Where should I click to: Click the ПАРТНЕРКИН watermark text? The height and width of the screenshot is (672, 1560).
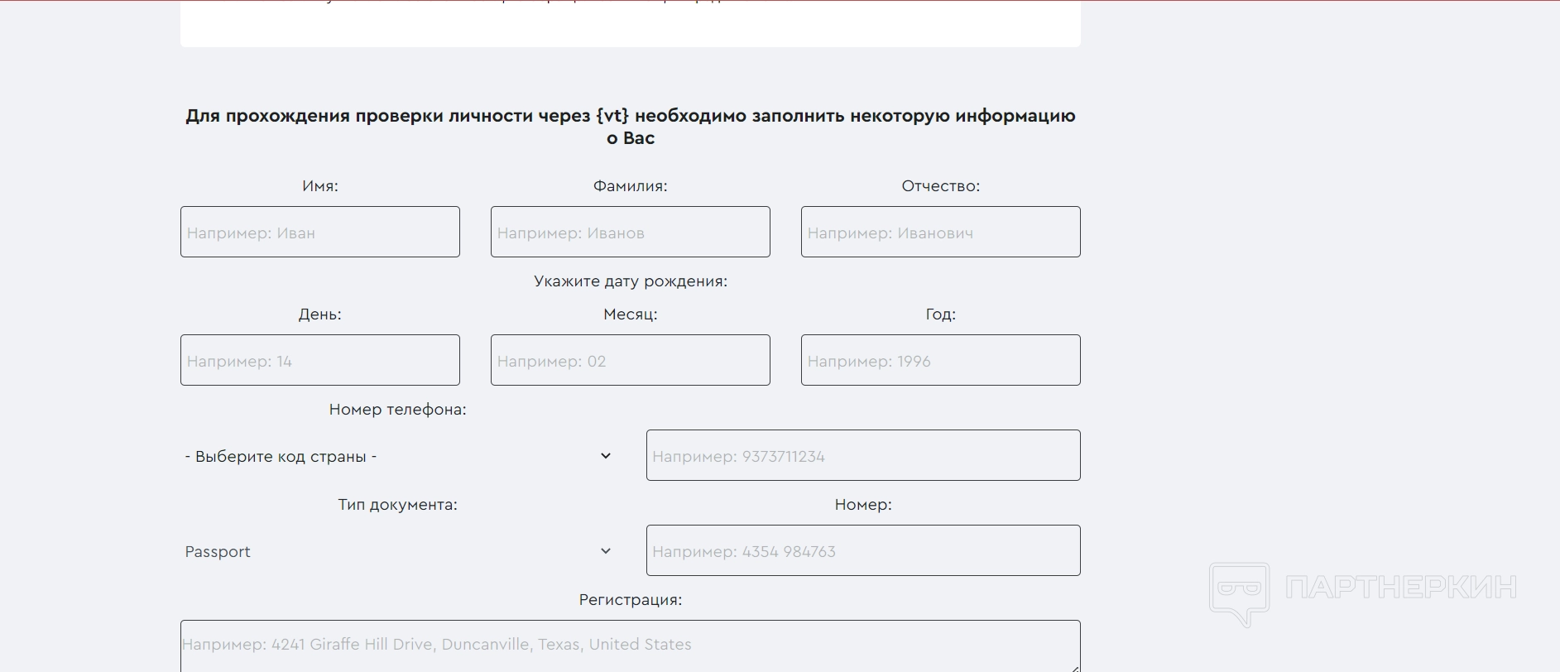(1400, 588)
